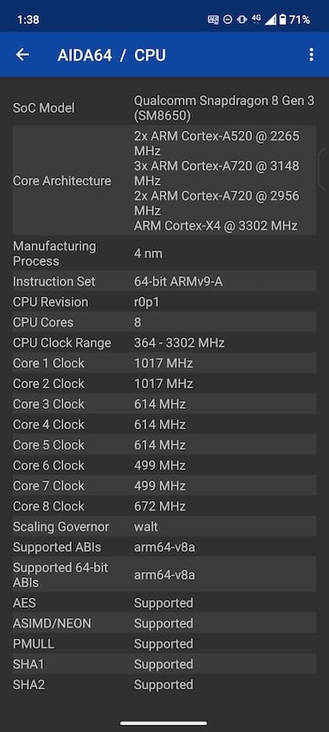Image resolution: width=329 pixels, height=732 pixels.
Task: Tap the ASIMD/NEON Supported row
Action: [x=164, y=623]
